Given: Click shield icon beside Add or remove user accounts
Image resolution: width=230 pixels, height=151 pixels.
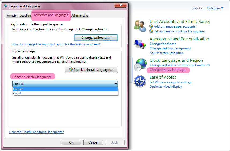Looking at the screenshot, I should [151, 26].
